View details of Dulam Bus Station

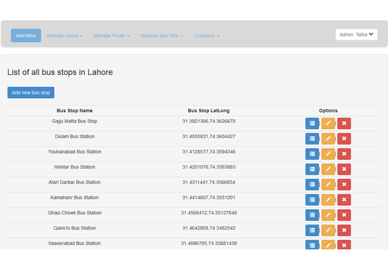click(312, 139)
